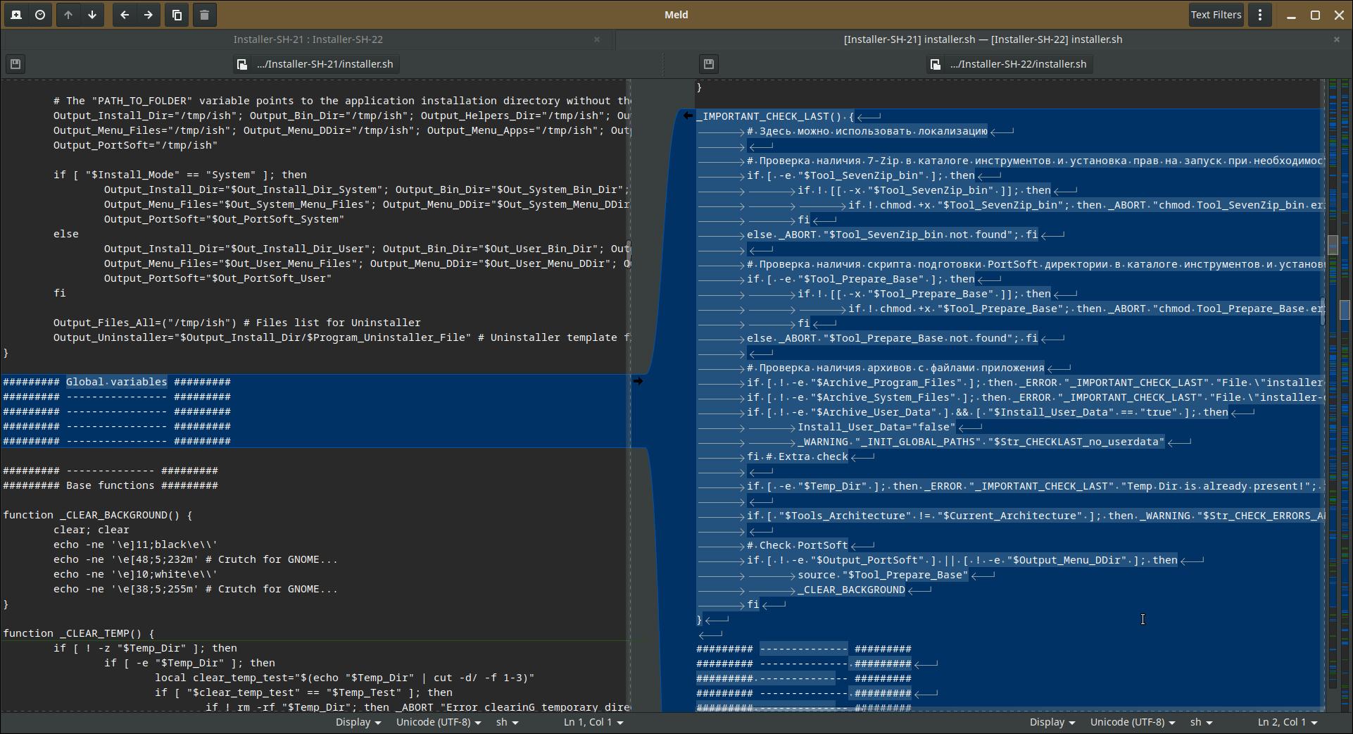Save the left pane file
Image resolution: width=1353 pixels, height=734 pixels.
pyautogui.click(x=15, y=64)
